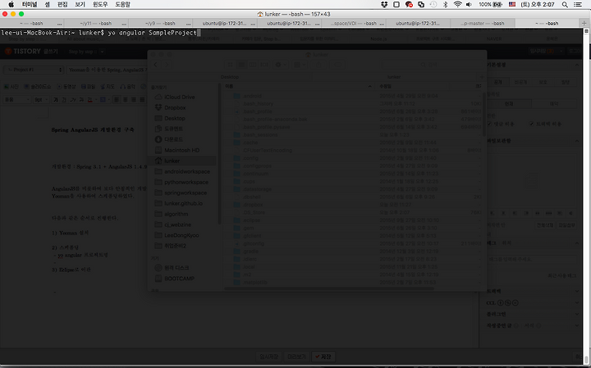
Task: Open the 보기 menu
Action: coord(80,5)
